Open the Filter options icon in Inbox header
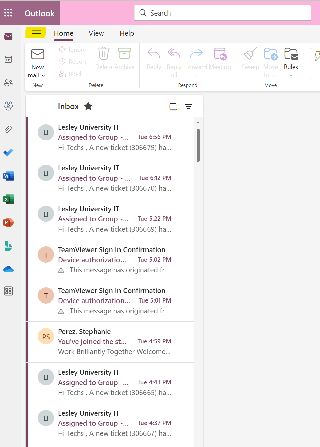This screenshot has height=447, width=320. [189, 106]
